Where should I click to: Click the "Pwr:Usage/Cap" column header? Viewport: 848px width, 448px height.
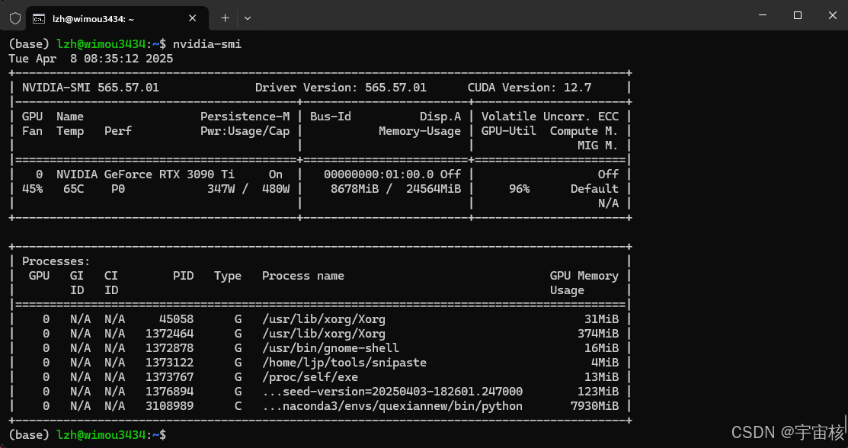click(x=245, y=131)
